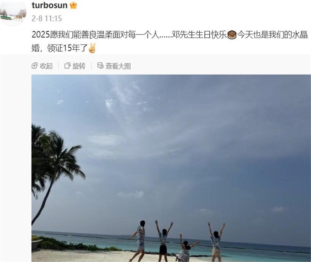
Task: Click the text 邓先生生日快乐
Action: (x=199, y=35)
